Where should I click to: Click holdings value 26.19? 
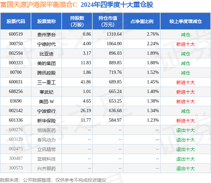86,110
